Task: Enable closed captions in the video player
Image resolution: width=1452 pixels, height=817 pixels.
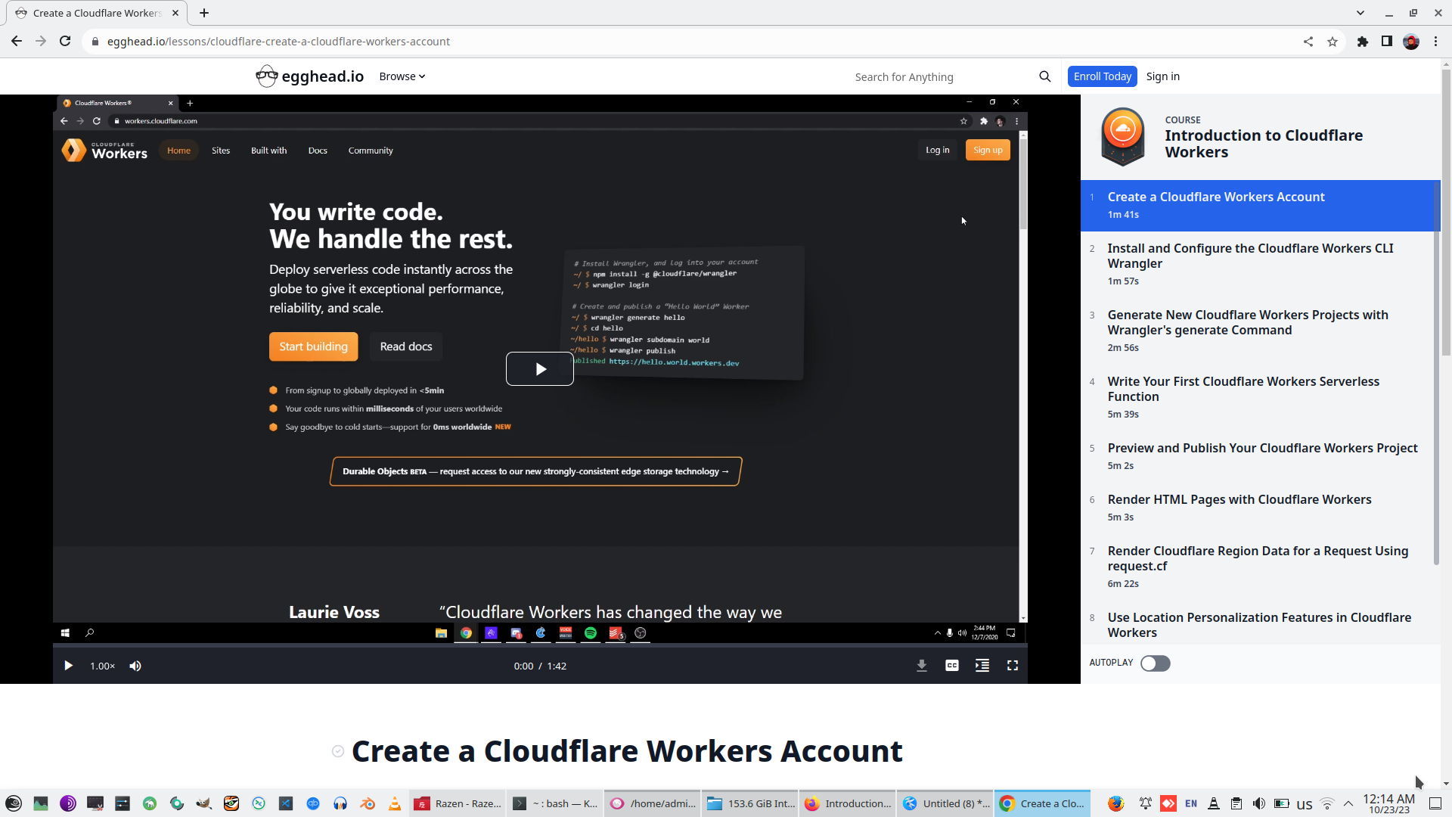Action: pos(951,666)
